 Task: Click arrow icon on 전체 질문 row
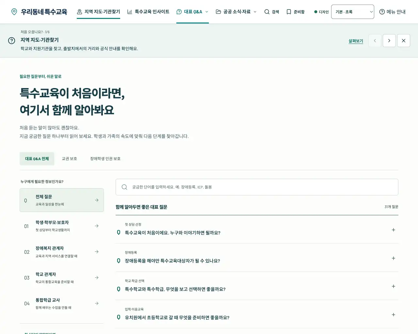(x=97, y=200)
